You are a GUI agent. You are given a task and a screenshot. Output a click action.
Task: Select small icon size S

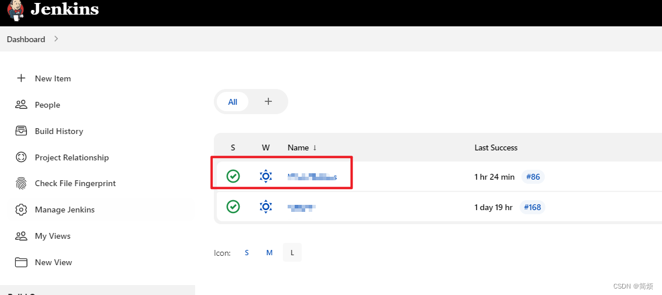tap(247, 253)
